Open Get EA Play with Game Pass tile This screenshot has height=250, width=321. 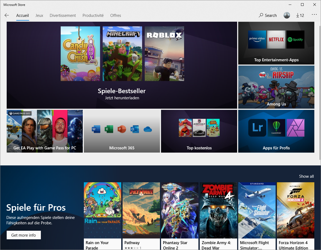tap(45, 131)
